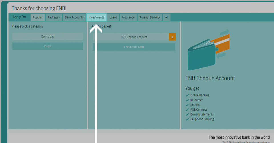Switch to the Packages tab
This screenshot has height=143, width=274.
(54, 17)
